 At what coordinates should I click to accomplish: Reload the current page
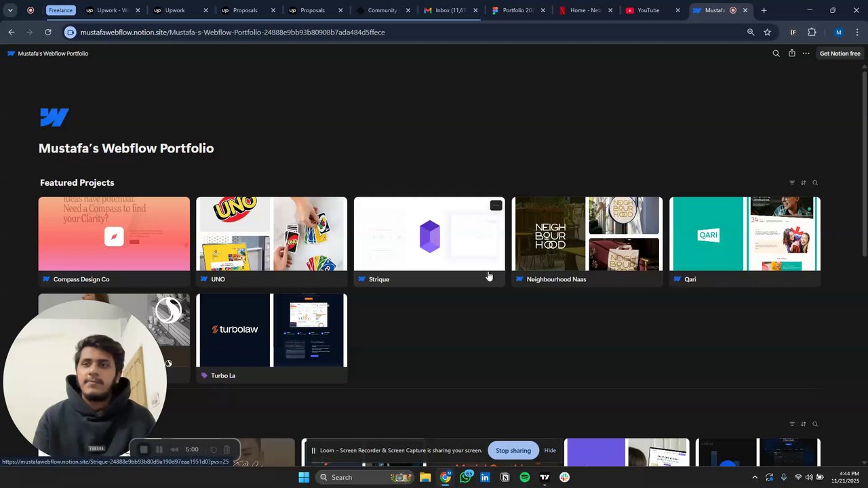click(47, 32)
